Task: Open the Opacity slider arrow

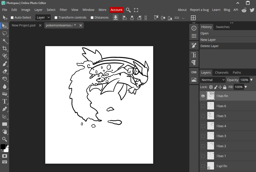Action: [251, 80]
